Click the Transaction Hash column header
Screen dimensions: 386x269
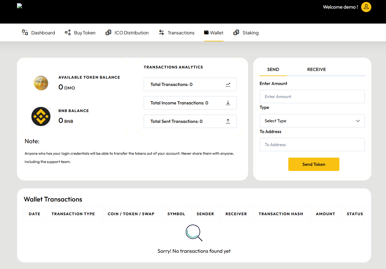281,214
